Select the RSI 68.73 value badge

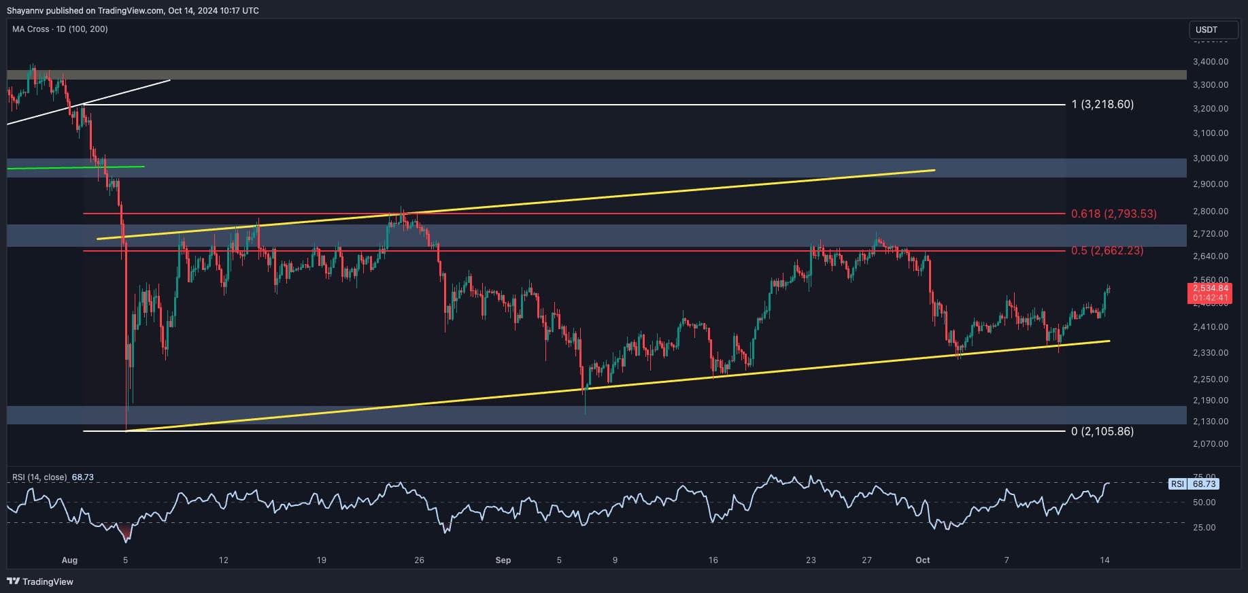coord(1196,484)
